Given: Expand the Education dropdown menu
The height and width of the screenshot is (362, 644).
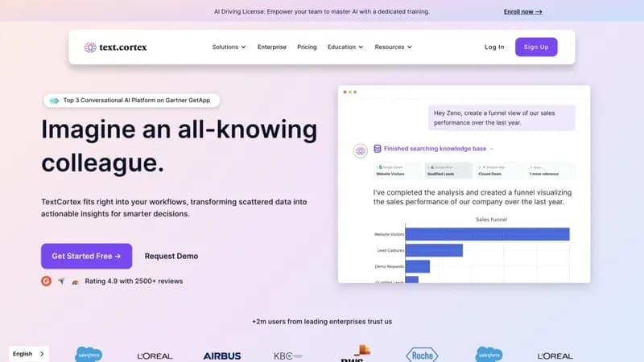Looking at the screenshot, I should tap(345, 47).
